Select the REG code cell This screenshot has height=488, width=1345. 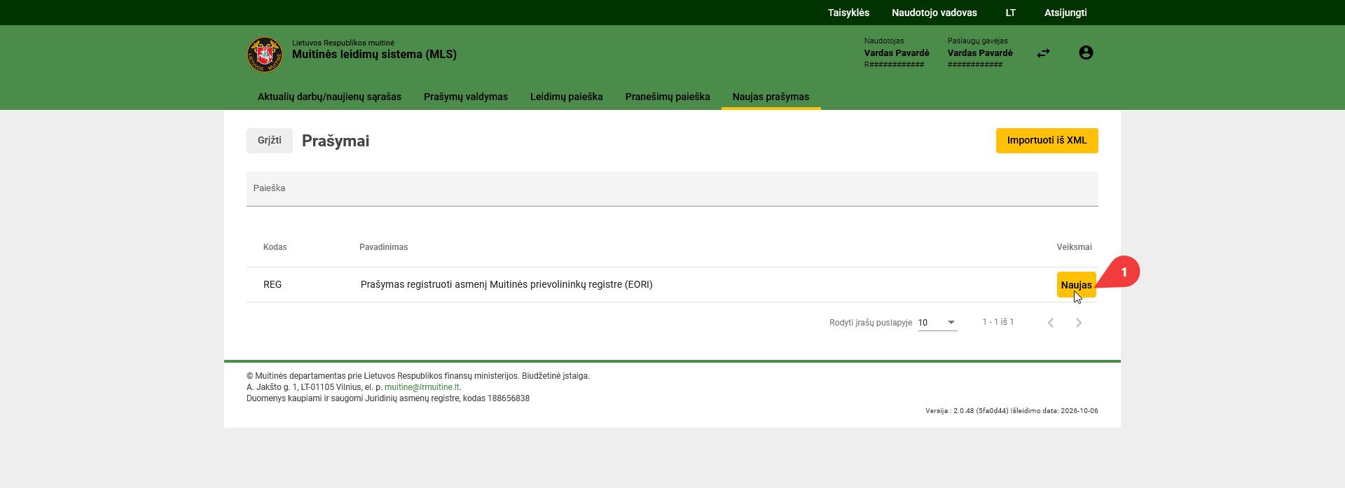273,285
